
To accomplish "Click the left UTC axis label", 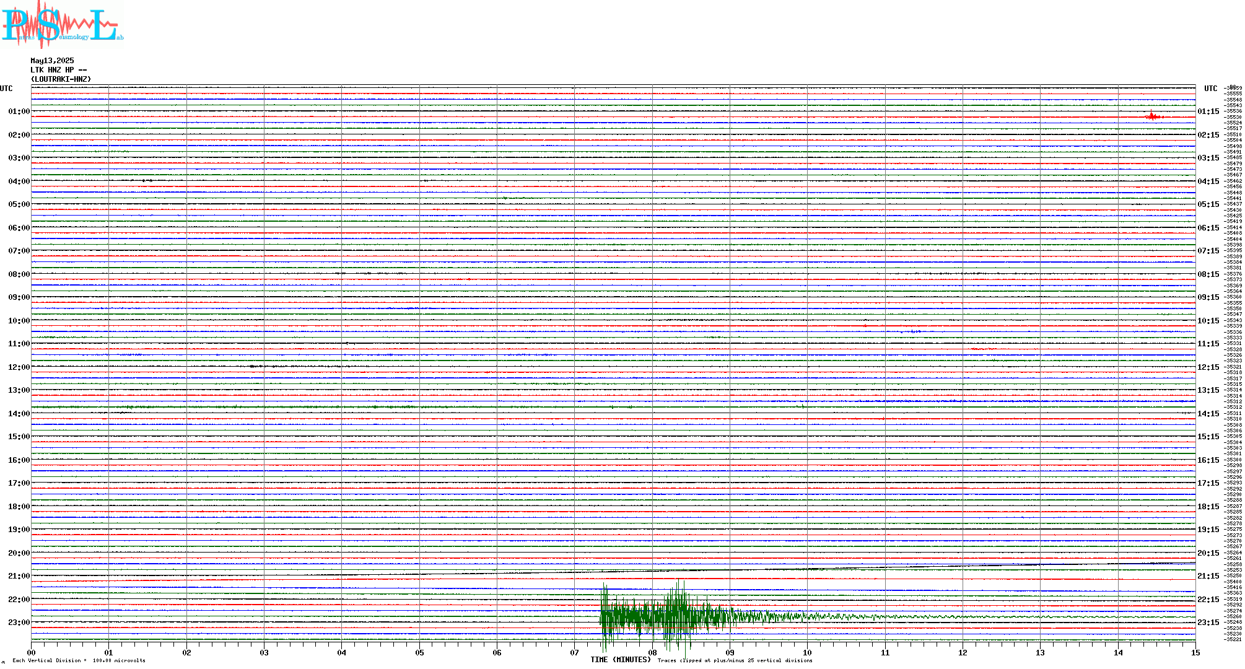I will (x=6, y=89).
